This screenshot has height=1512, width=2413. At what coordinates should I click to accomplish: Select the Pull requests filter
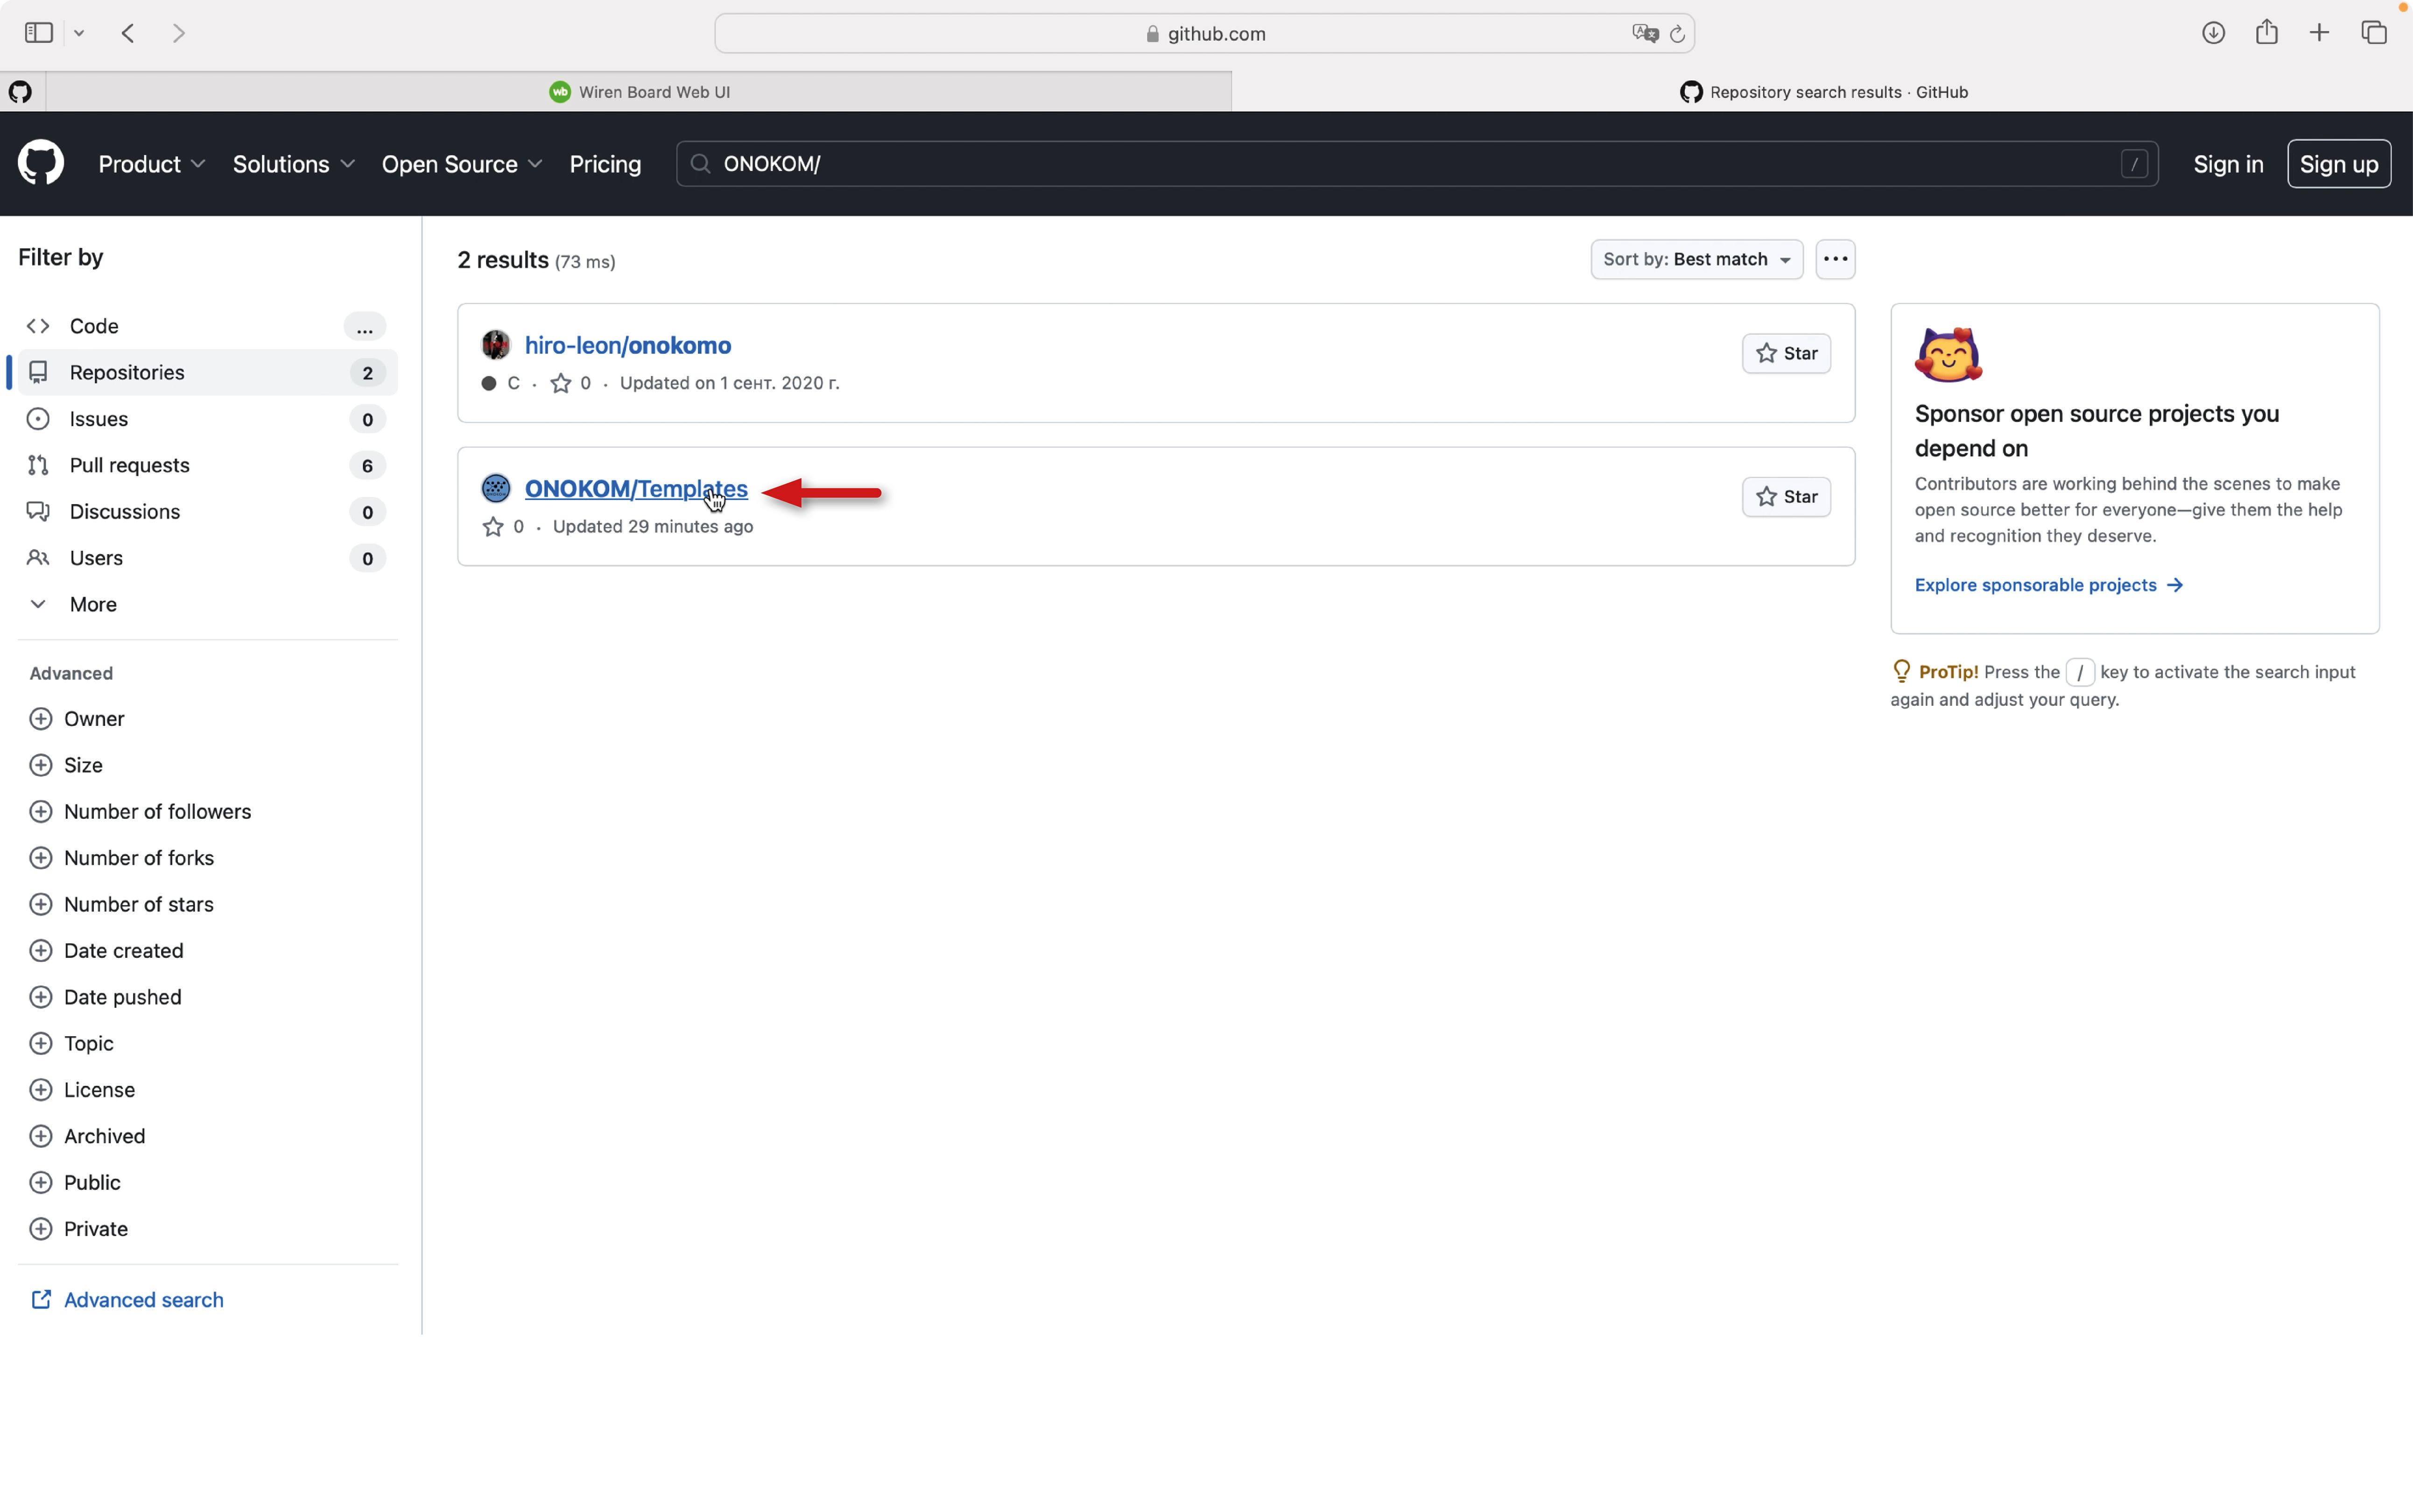coord(130,465)
